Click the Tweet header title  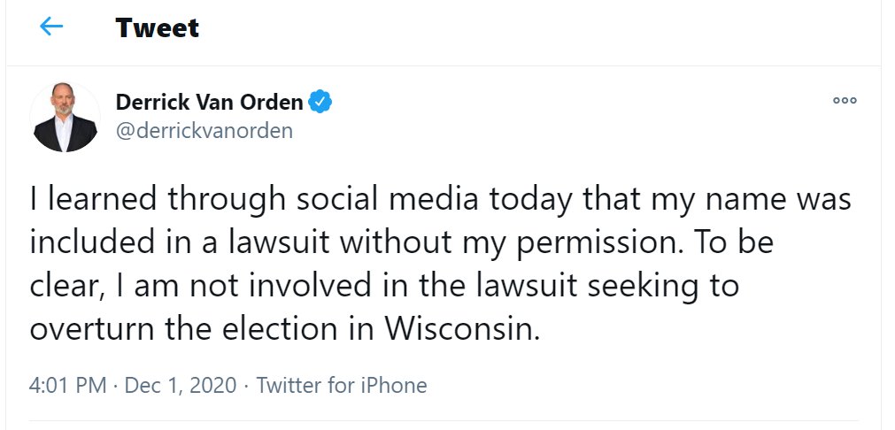157,27
